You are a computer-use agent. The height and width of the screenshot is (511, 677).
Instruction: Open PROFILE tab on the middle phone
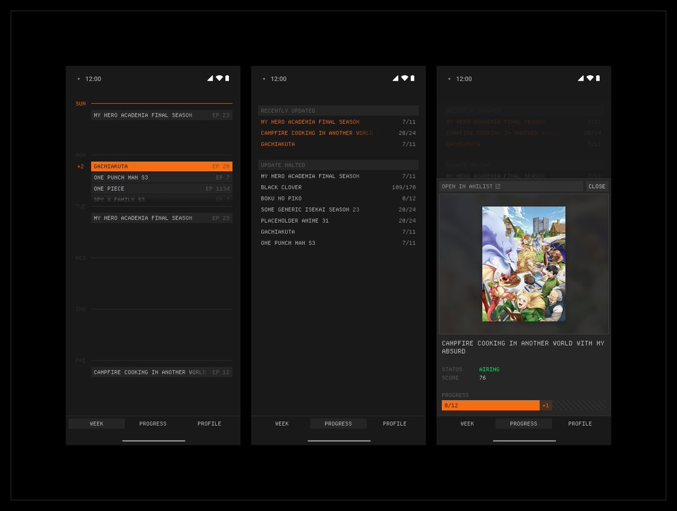(394, 423)
